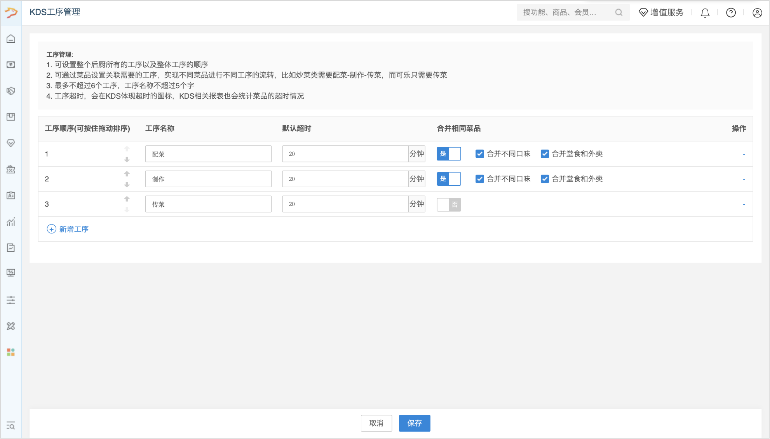Toggle merge switch for 配菜 row
Image resolution: width=770 pixels, height=439 pixels.
click(449, 154)
